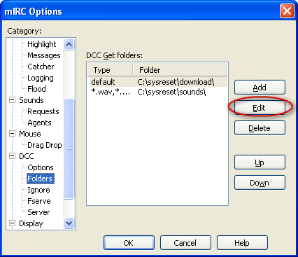The height and width of the screenshot is (257, 298).
Task: Click the C:\sysreset\sounds\ path
Action: coord(171,92)
